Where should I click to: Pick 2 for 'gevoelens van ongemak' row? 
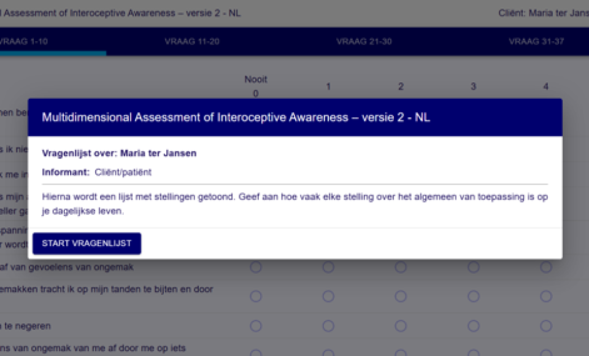pos(401,267)
